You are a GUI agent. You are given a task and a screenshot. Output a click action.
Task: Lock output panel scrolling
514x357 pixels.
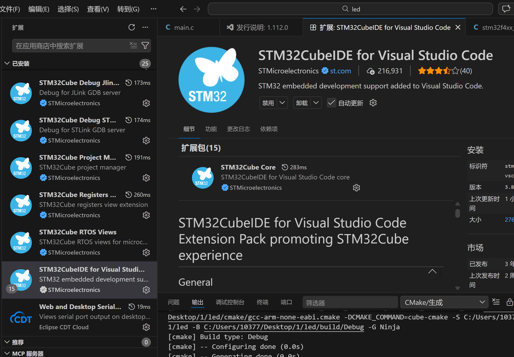(509, 302)
